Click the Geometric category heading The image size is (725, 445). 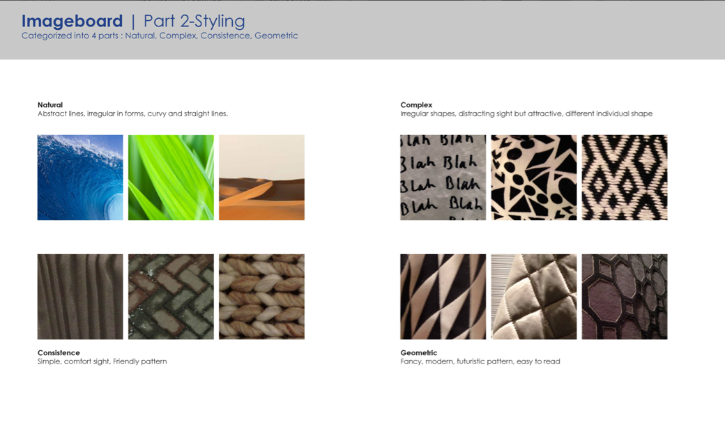point(418,352)
